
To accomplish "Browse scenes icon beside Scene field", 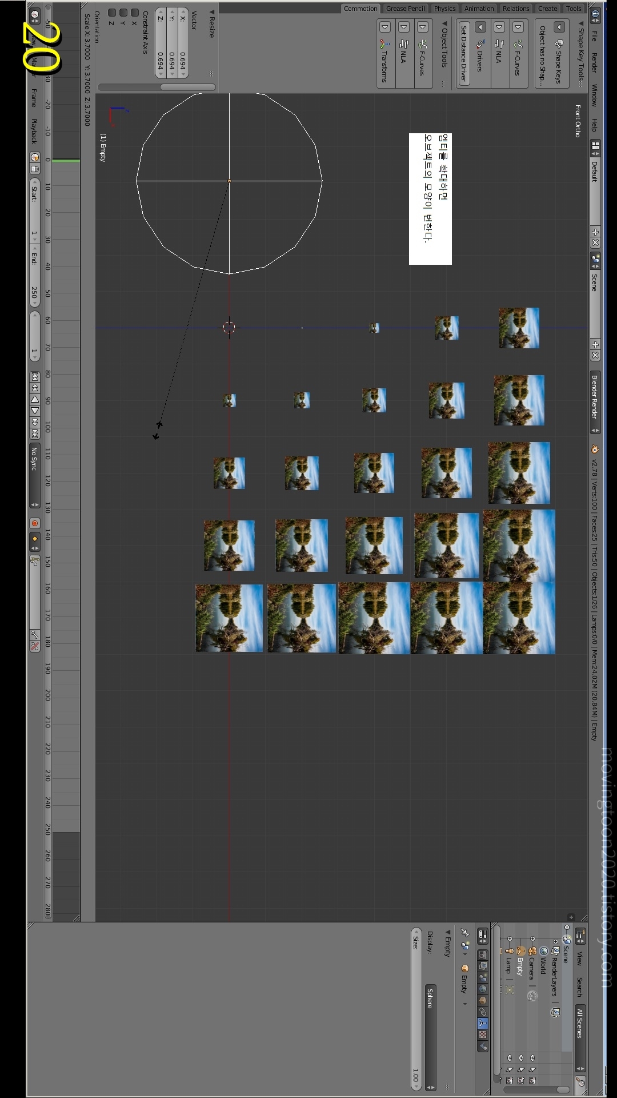I will pyautogui.click(x=595, y=261).
